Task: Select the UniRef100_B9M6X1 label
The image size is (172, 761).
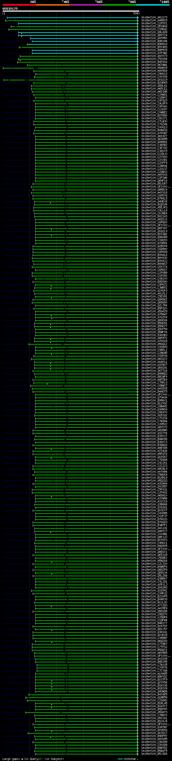Action: [154, 400]
